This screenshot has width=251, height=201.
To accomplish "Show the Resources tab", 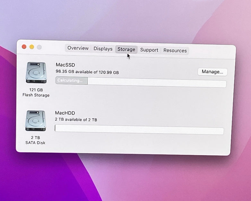I will (175, 50).
